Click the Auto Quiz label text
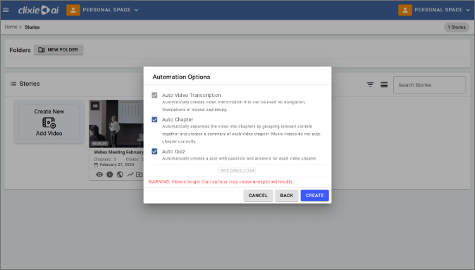475x270 pixels. 173,151
